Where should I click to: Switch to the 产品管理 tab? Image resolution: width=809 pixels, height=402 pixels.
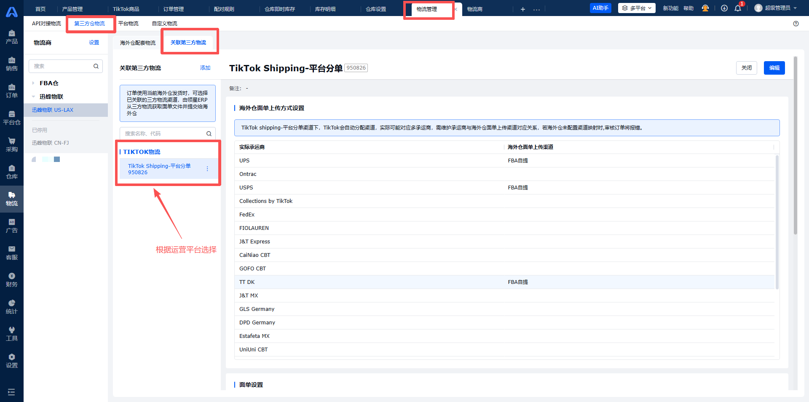pos(72,9)
